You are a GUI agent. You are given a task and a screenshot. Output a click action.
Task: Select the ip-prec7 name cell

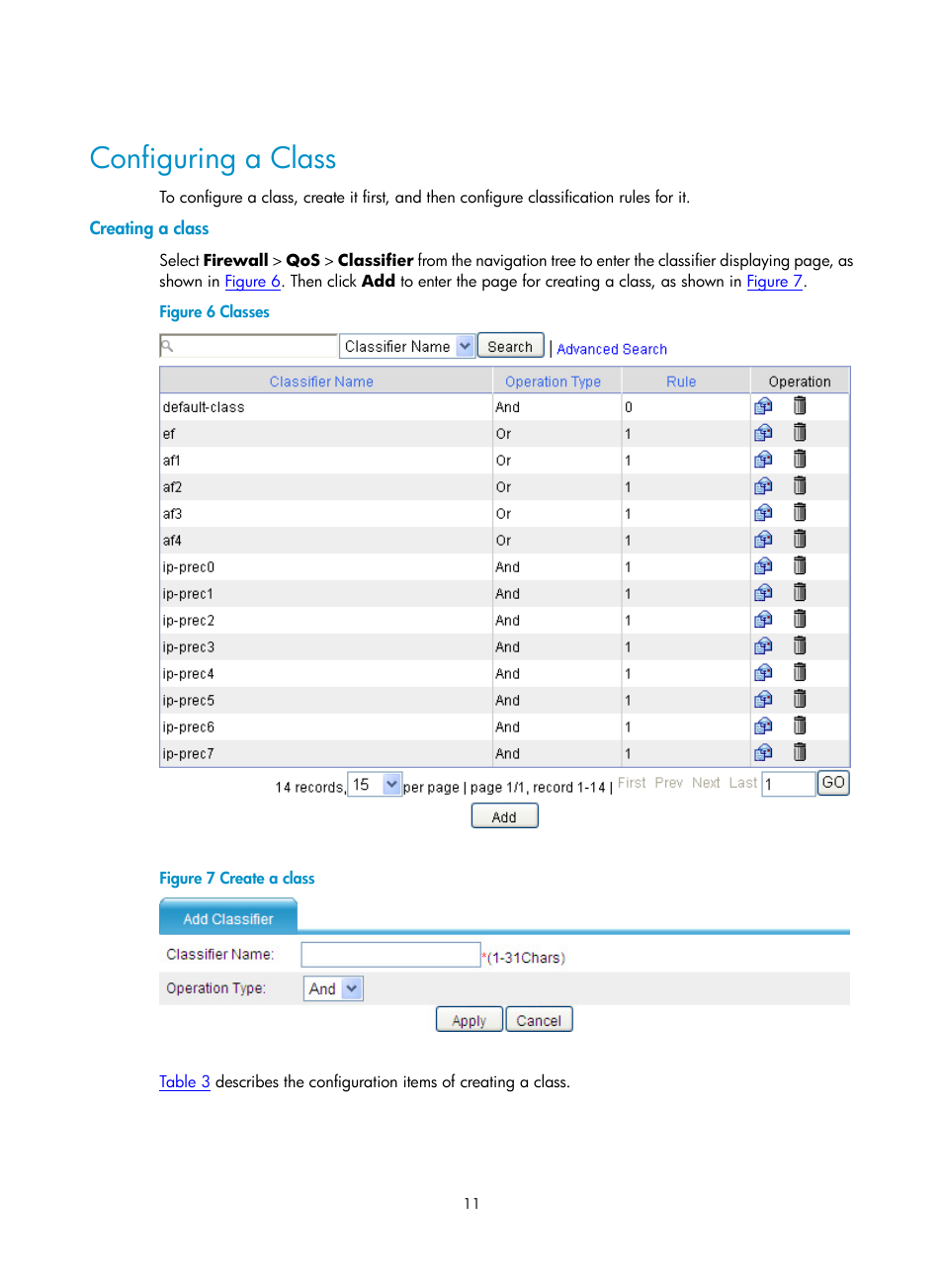coord(326,754)
